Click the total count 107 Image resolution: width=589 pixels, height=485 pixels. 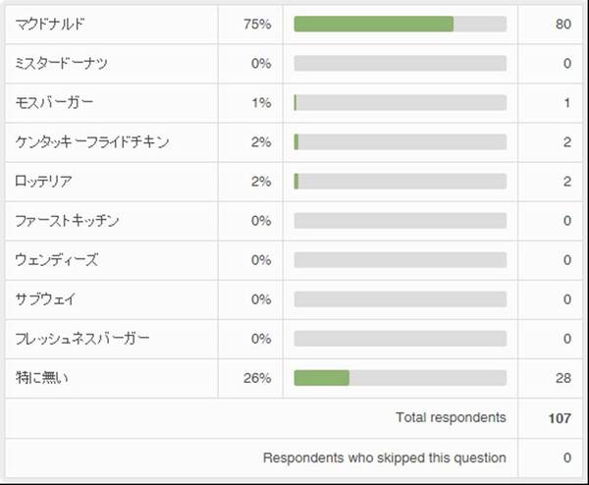560,418
